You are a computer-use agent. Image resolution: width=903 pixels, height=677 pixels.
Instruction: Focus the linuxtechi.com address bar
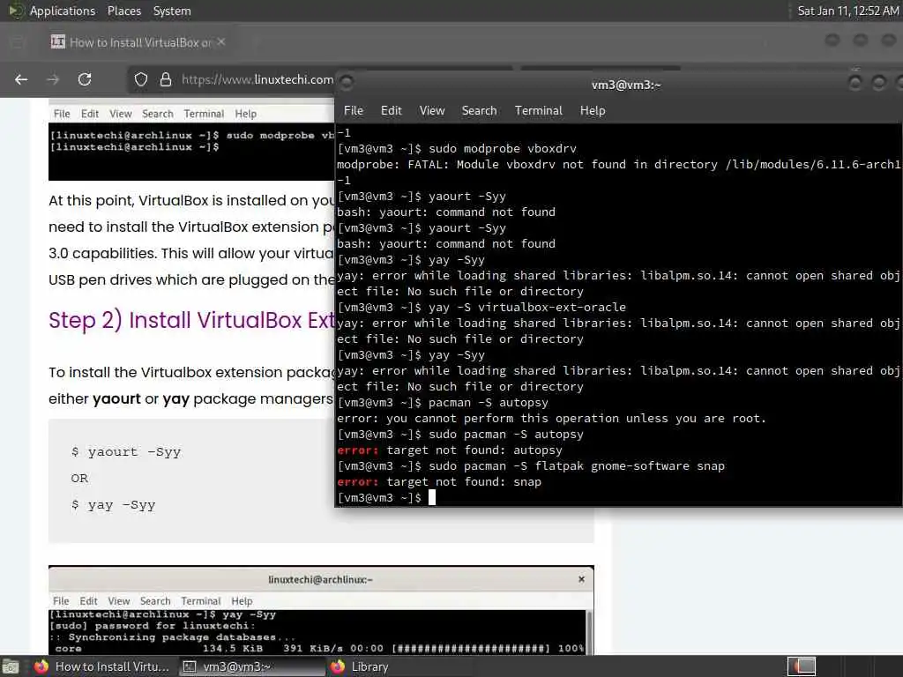coord(257,79)
